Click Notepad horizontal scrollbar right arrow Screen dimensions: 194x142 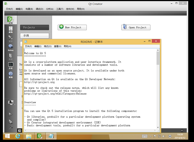click(x=155, y=130)
